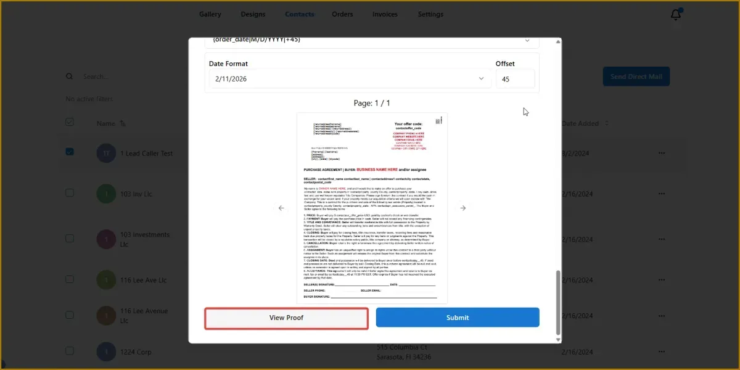Click the modal vertical scrollbar thumb

click(x=557, y=302)
